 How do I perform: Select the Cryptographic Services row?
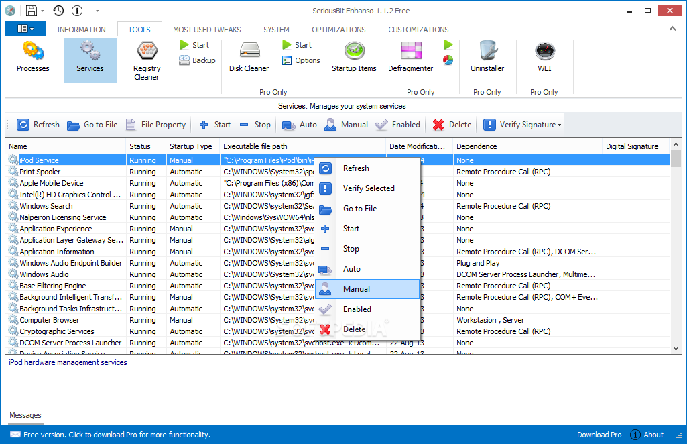click(x=337, y=331)
